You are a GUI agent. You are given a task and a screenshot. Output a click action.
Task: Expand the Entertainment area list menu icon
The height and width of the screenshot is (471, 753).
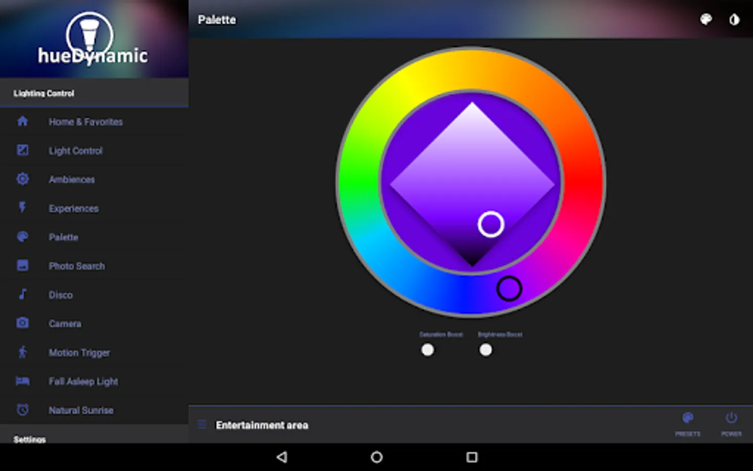(202, 424)
